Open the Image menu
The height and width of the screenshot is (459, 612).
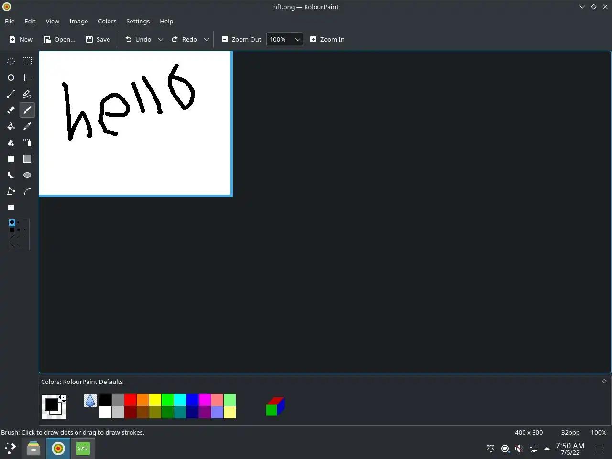tap(78, 21)
